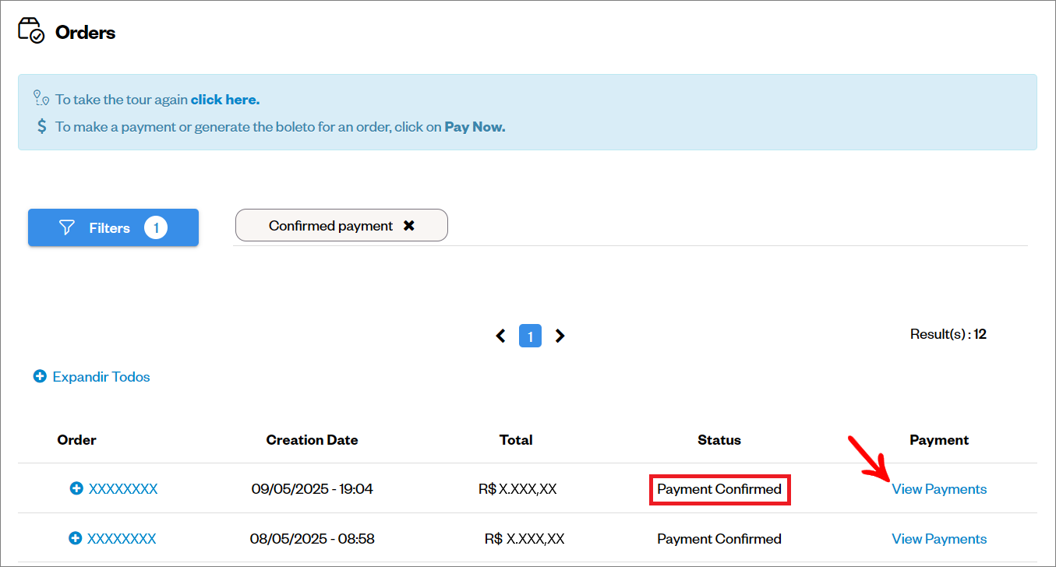Open View Payments for 08/05/2025 order
The height and width of the screenshot is (567, 1056).
pos(939,539)
